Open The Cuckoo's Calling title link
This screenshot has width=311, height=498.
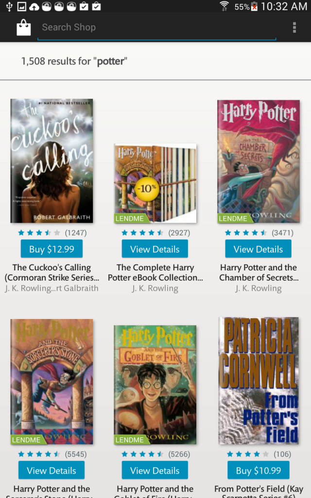(52, 272)
